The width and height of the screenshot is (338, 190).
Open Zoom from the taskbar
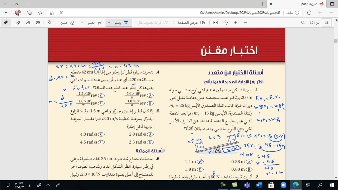point(283,185)
